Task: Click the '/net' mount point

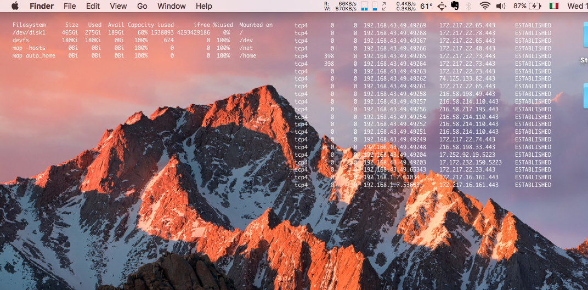Action: pyautogui.click(x=246, y=48)
